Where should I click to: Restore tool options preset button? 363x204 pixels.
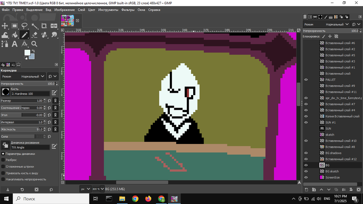pos(22,189)
